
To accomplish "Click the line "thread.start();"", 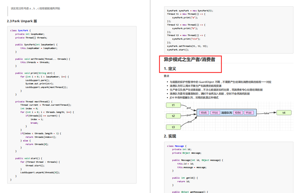I will tap(35, 166).
